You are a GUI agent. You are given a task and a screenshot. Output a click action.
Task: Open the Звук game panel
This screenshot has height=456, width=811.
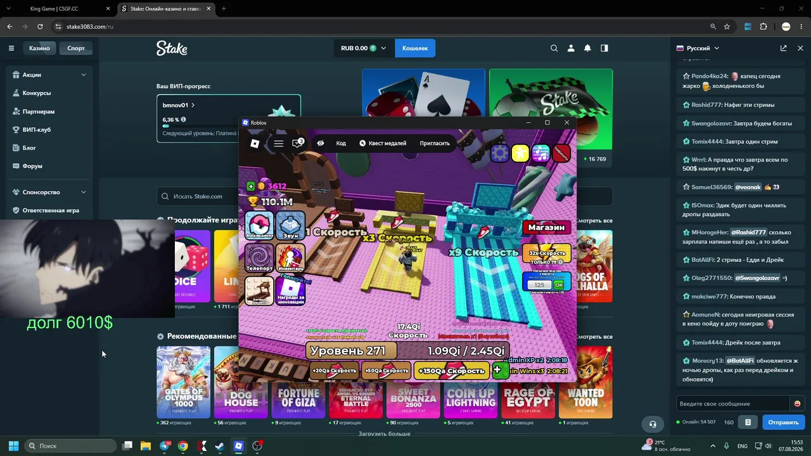click(291, 226)
